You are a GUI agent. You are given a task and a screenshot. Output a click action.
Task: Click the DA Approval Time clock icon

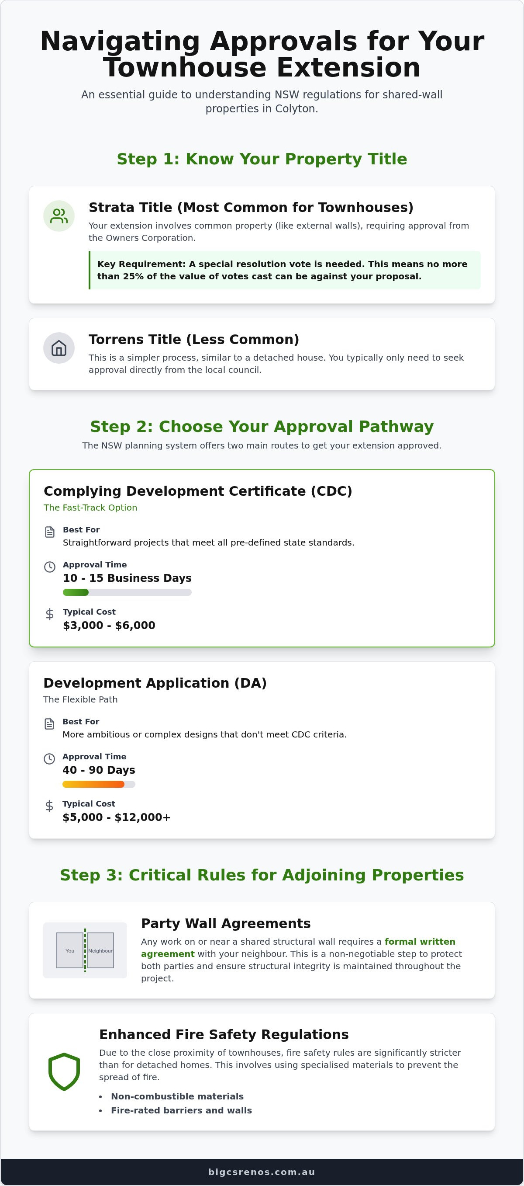pyautogui.click(x=49, y=759)
